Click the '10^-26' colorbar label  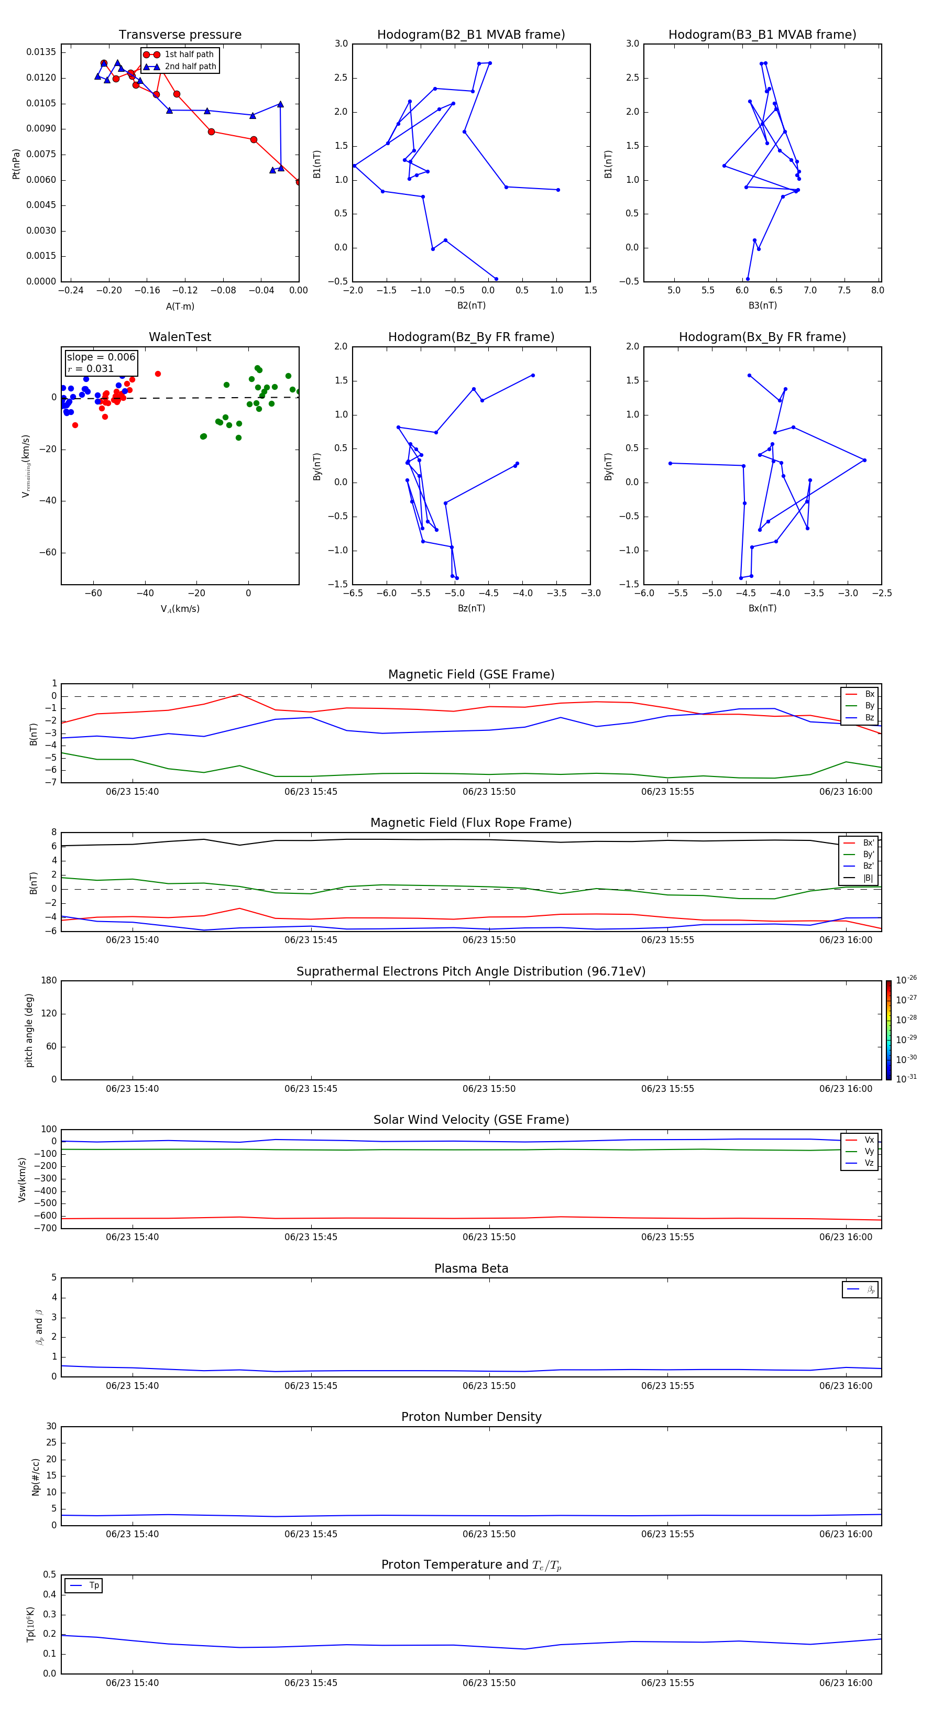(x=906, y=980)
